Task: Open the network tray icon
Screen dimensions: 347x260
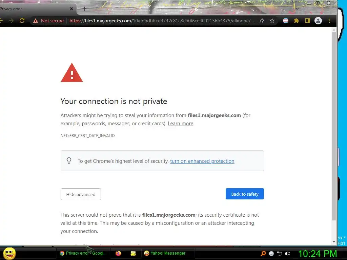Action: click(280, 254)
